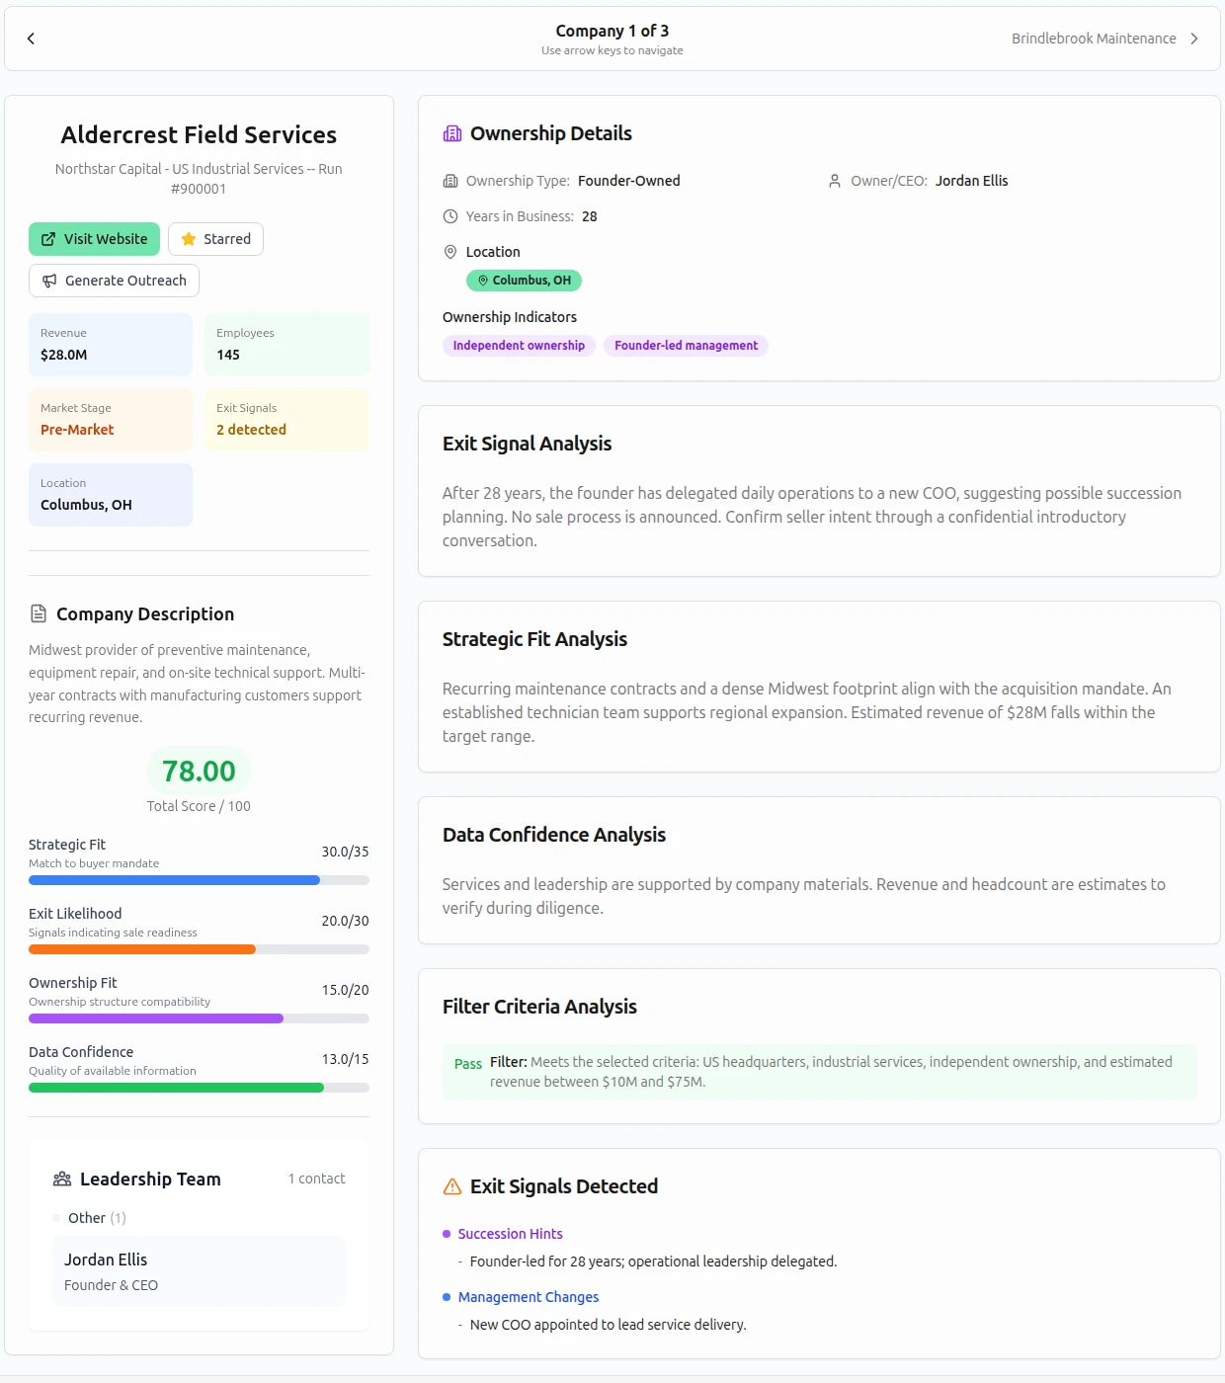
Task: Click the Strategic Fit blue progress bar
Action: pyautogui.click(x=199, y=880)
